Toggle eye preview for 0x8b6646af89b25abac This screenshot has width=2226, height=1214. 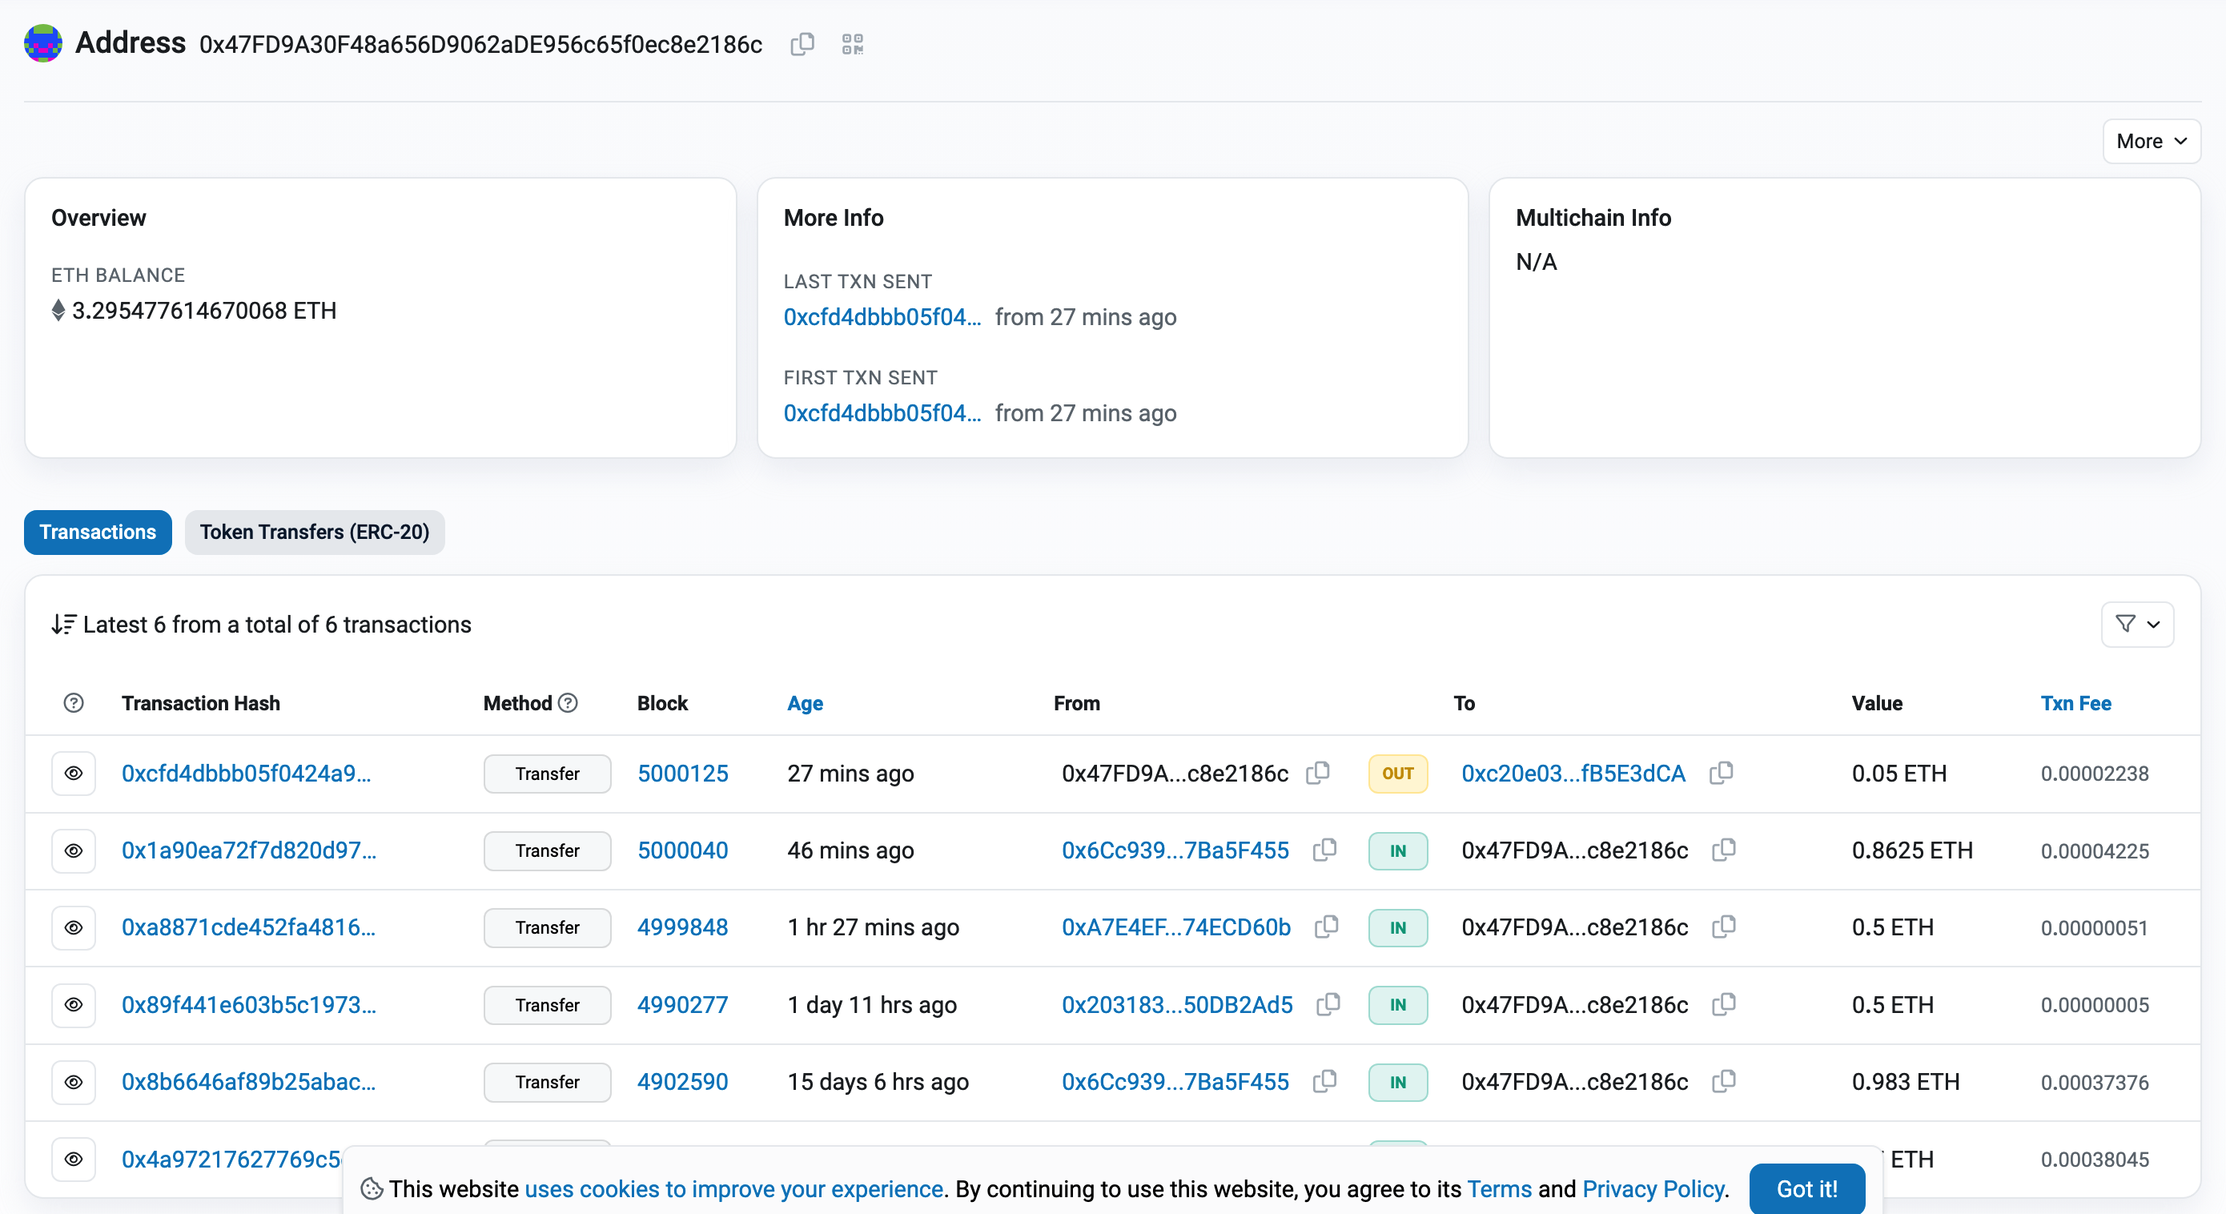coord(74,1082)
